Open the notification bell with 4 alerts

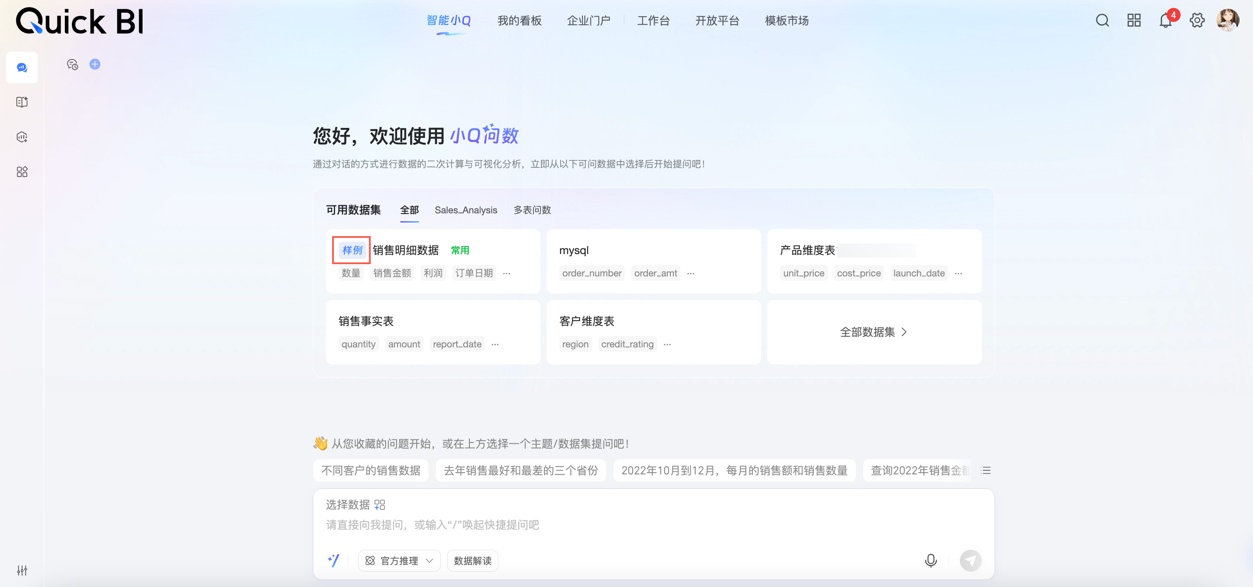[x=1165, y=21]
